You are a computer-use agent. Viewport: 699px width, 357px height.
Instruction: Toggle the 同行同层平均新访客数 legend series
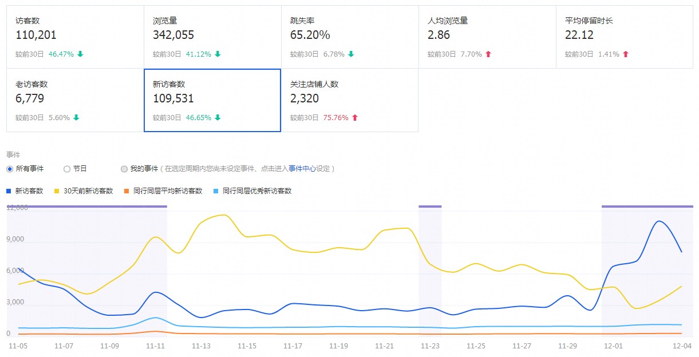point(163,191)
